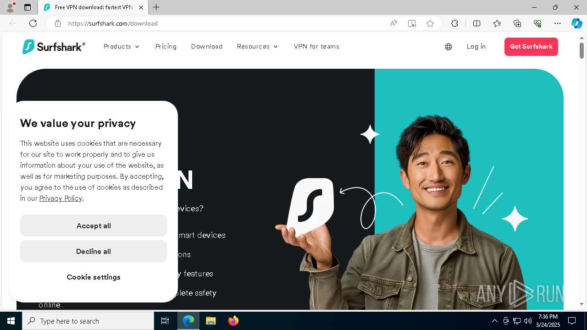Open the Windows Start menu
587x330 pixels.
point(11,321)
